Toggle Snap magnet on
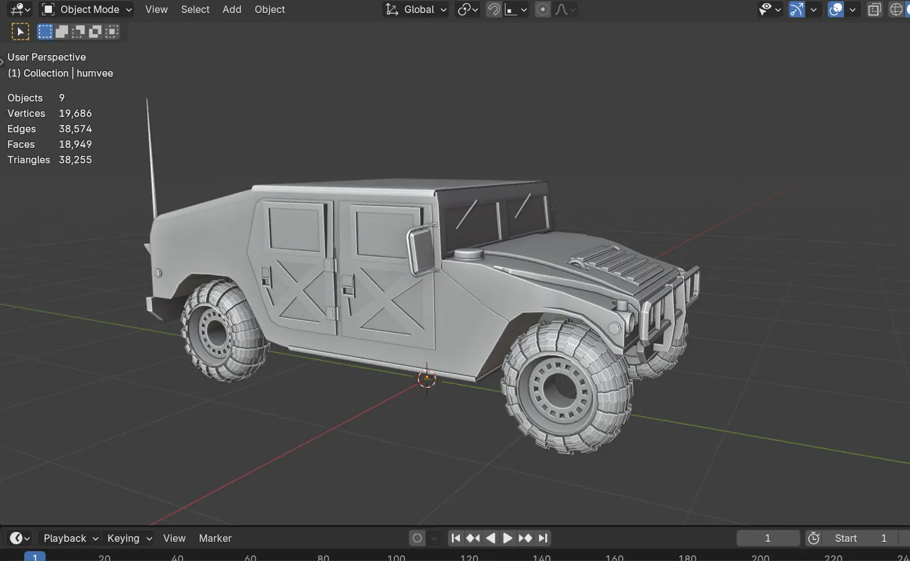 coord(493,9)
